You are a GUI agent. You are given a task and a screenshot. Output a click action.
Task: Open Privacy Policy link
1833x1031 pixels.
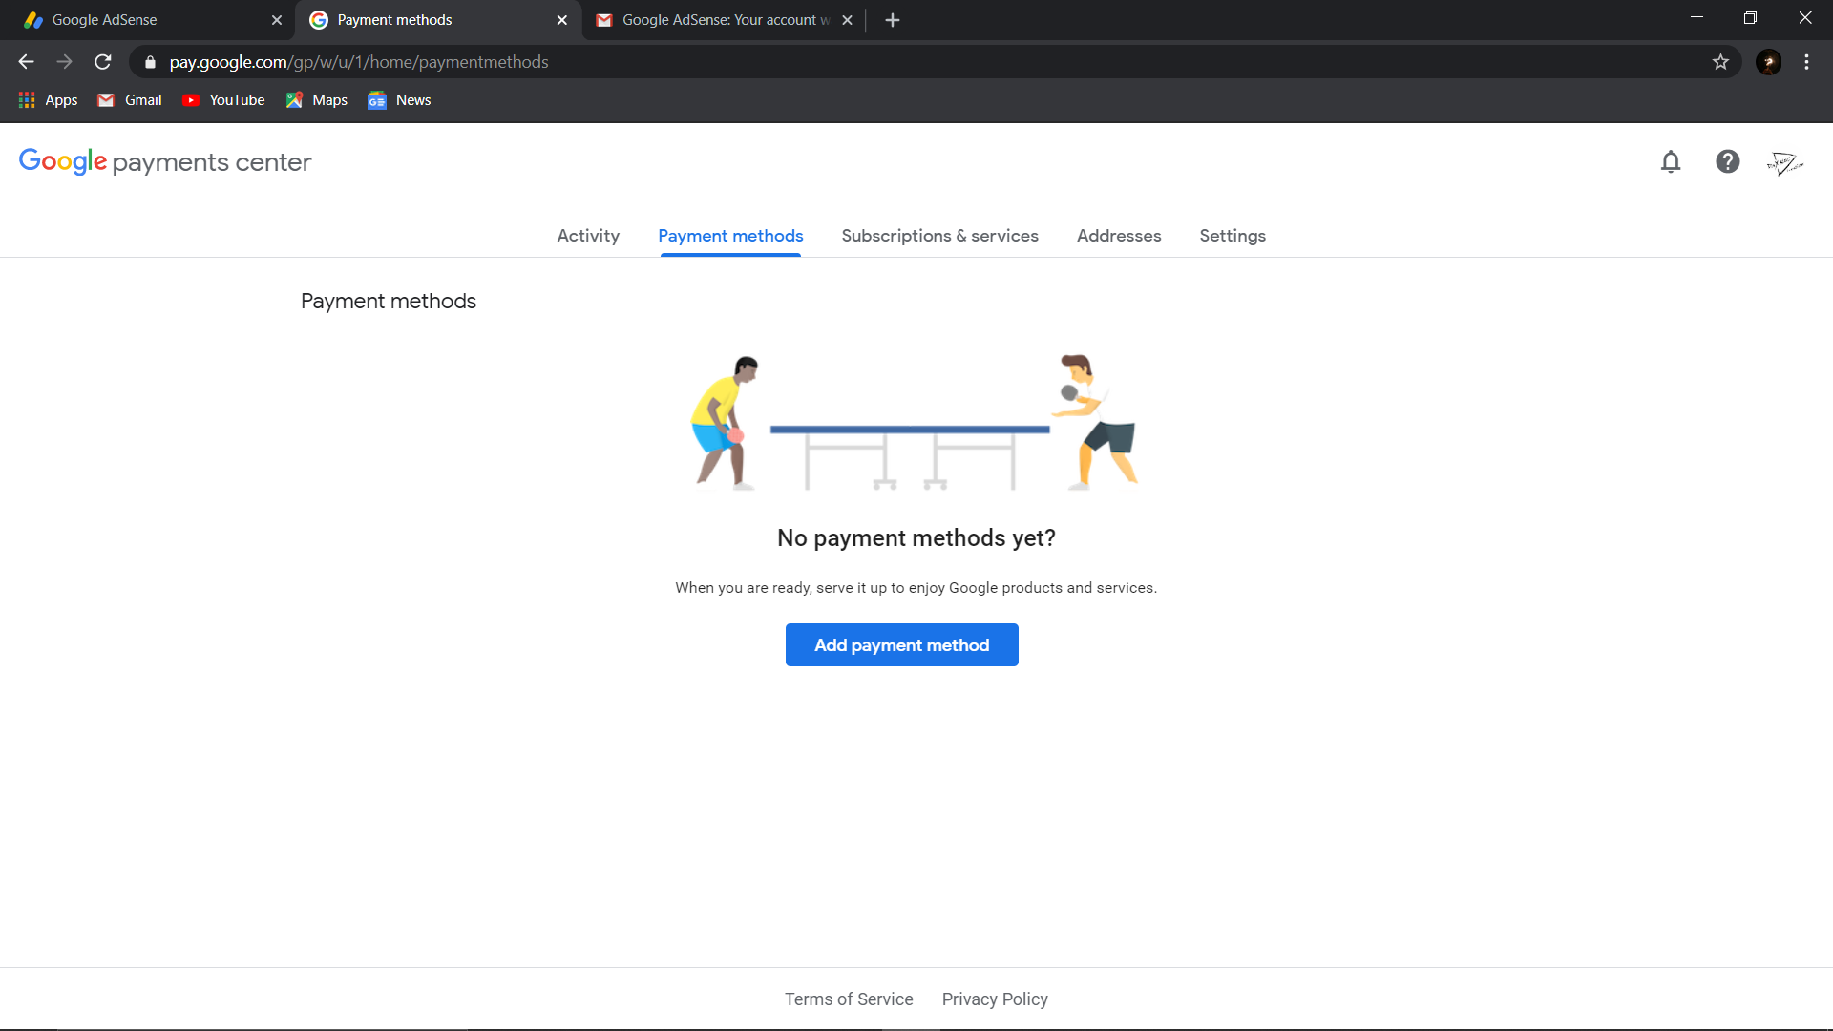(x=995, y=999)
